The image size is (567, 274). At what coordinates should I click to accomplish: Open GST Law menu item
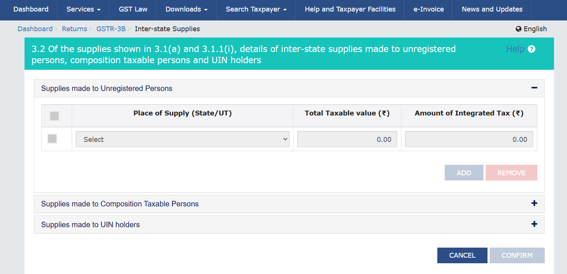133,10
